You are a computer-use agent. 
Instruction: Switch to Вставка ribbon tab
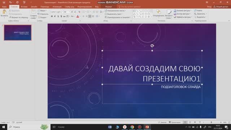[x=24, y=7]
